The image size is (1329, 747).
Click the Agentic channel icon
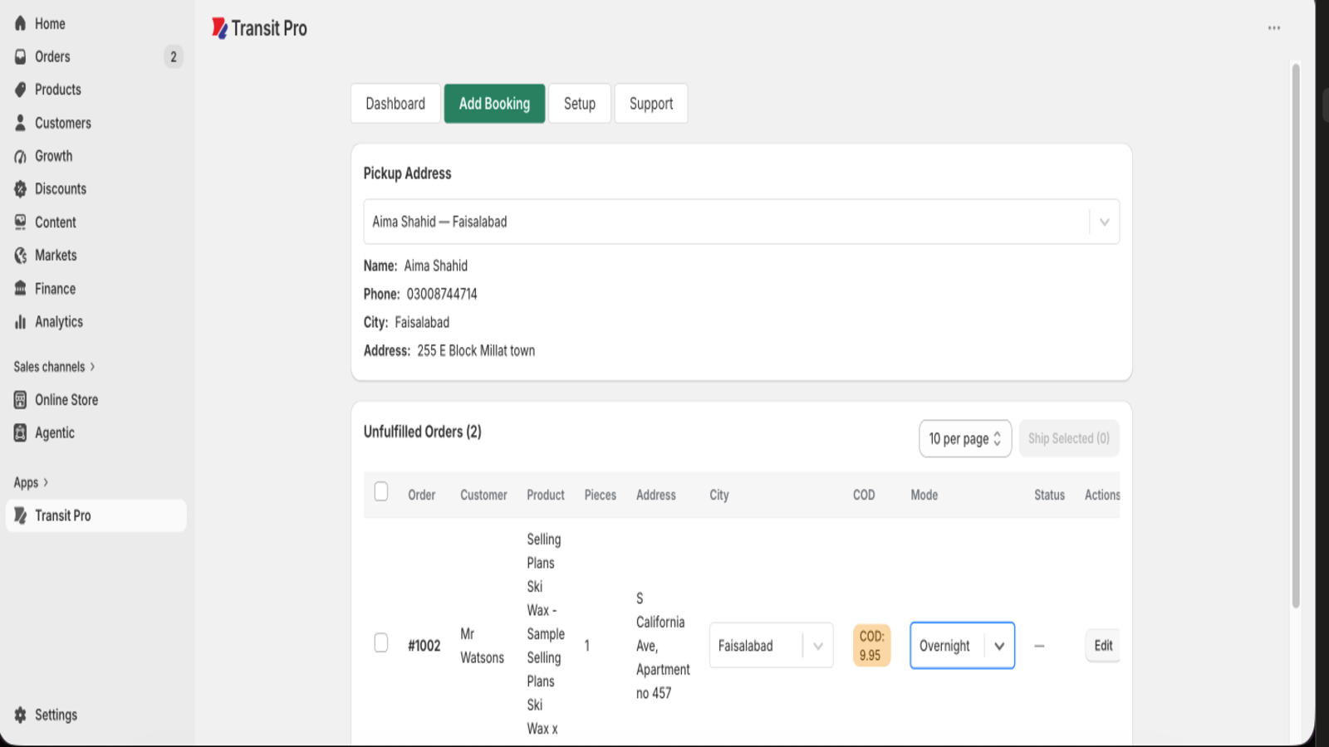pos(21,433)
